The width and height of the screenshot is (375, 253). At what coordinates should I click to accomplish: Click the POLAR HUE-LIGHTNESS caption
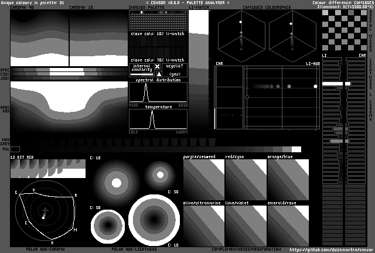point(134,249)
